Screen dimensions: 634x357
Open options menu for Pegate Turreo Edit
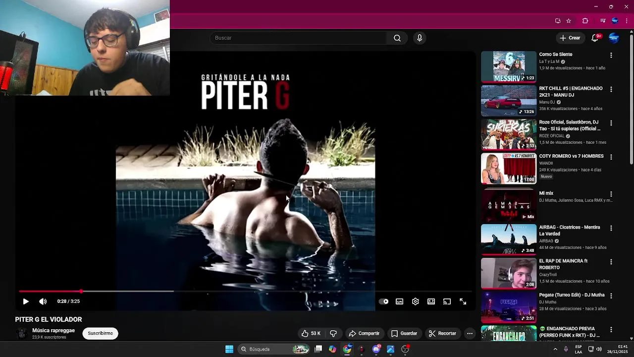(611, 296)
